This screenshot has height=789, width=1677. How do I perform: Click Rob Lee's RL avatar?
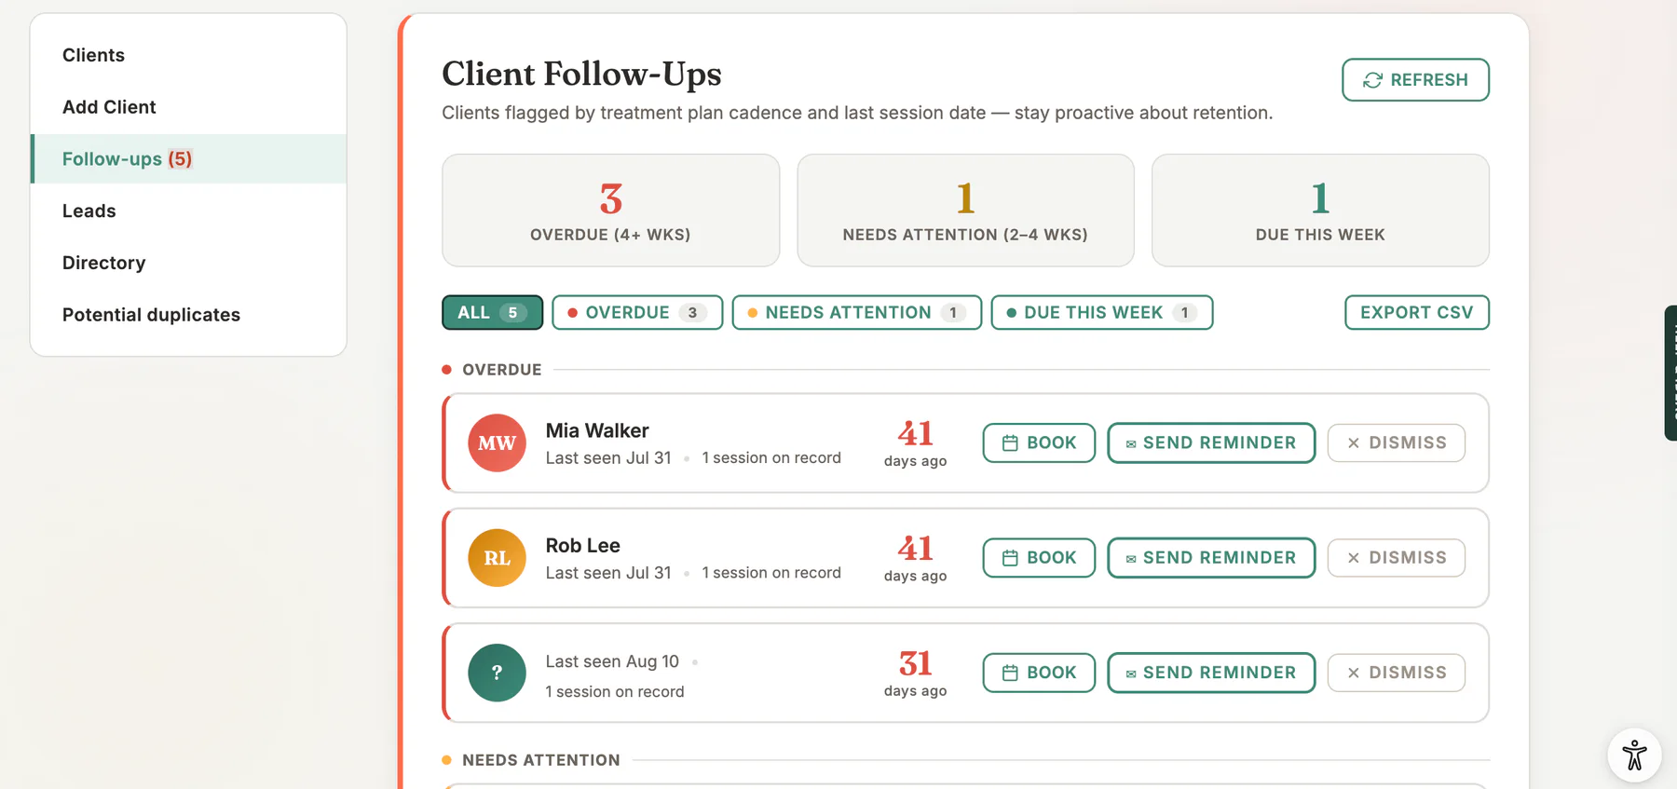click(x=497, y=557)
